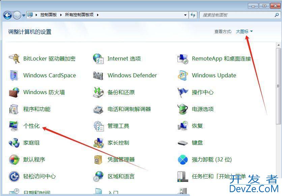This screenshot has width=282, height=196.
Task: Click the scrollbar up arrow
Action: tap(278, 45)
